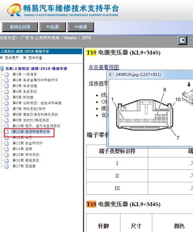Click the page icon beside 第11章 电源和信号分布
193x232 pixels.
pos(6,132)
